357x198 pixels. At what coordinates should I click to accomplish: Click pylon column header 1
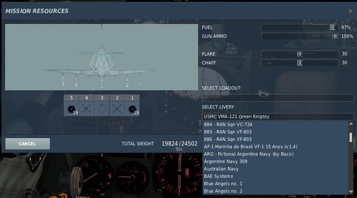pyautogui.click(x=132, y=98)
